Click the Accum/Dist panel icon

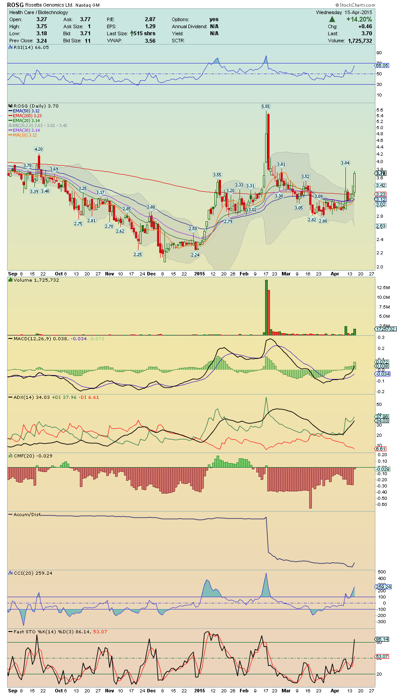point(11,515)
